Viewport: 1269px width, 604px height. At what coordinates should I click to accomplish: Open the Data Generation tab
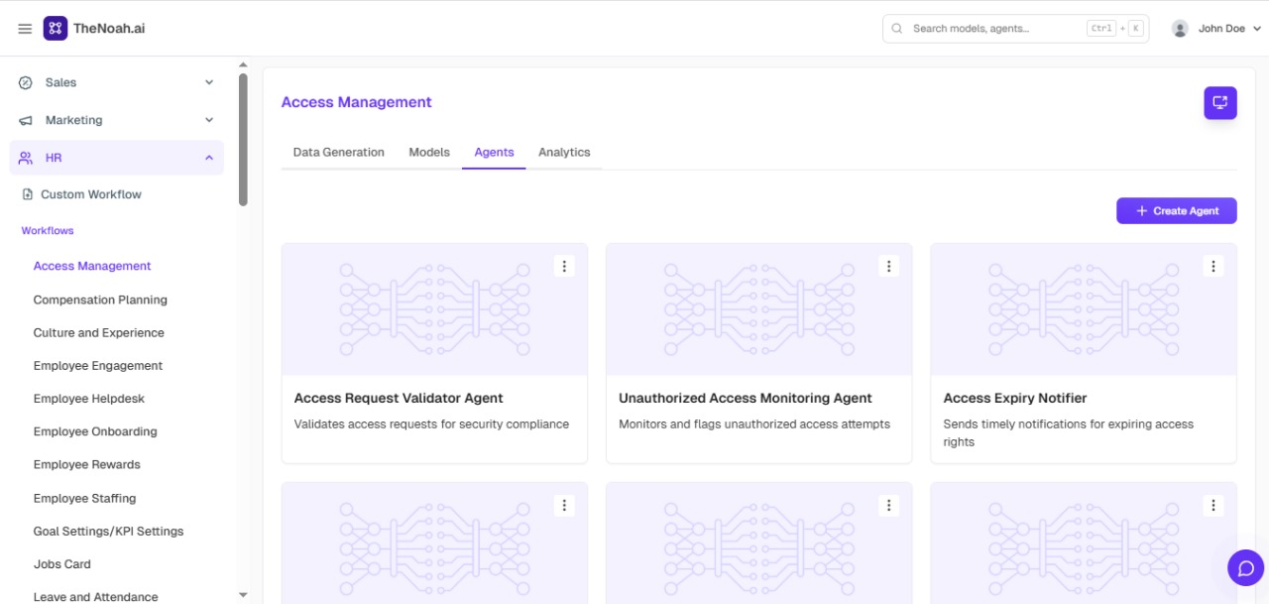(x=338, y=152)
